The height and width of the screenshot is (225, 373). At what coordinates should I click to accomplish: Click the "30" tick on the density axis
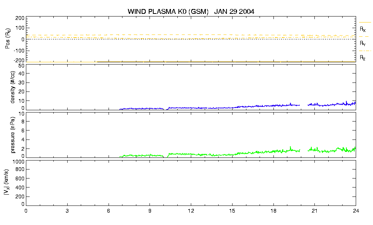21,82
